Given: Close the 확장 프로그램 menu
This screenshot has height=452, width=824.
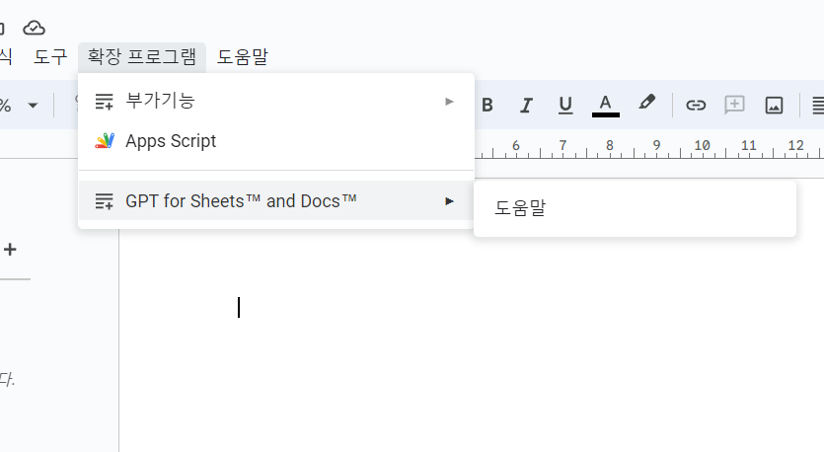Looking at the screenshot, I should 142,57.
